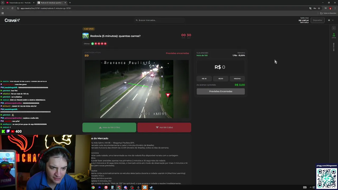Click the translate page icon
The width and height of the screenshot is (338, 190).
pyautogui.click(x=311, y=8)
